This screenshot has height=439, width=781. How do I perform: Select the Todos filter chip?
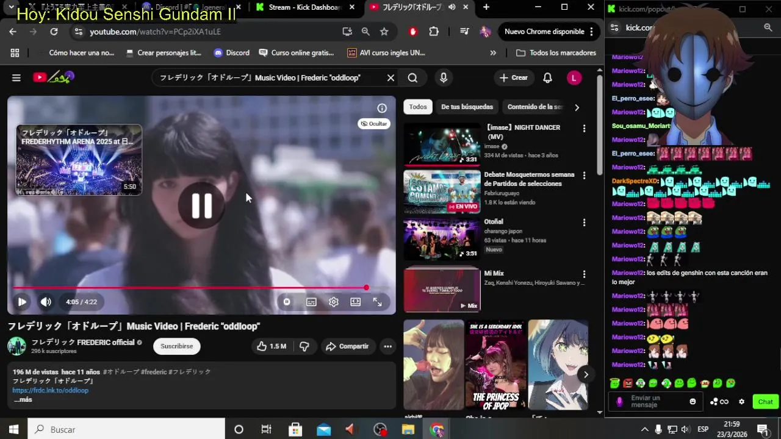[x=418, y=107]
